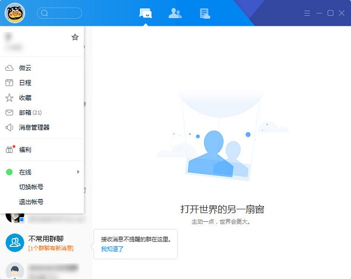The width and height of the screenshot is (351, 279).
Task: Click the star icon in the profile panel
Action: pos(75,37)
